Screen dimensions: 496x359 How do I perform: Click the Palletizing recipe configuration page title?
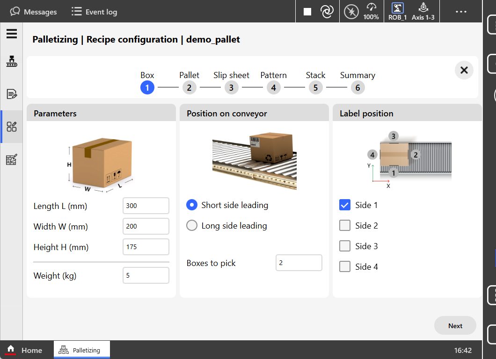tap(136, 40)
